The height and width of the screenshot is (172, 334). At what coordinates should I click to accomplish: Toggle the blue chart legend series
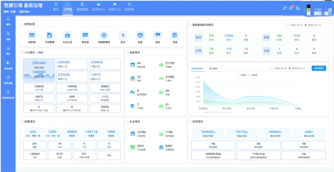tap(252, 75)
